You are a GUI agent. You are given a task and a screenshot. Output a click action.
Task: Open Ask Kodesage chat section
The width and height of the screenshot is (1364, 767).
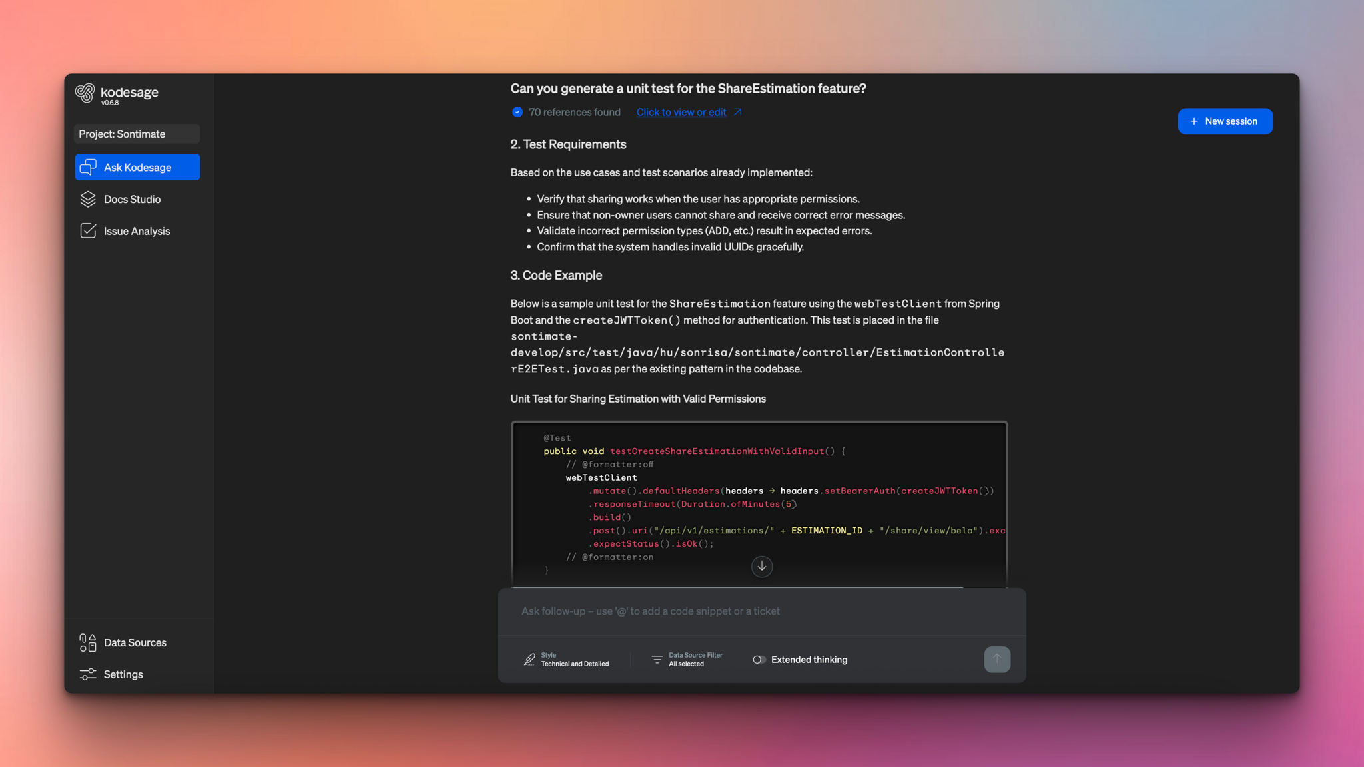137,167
